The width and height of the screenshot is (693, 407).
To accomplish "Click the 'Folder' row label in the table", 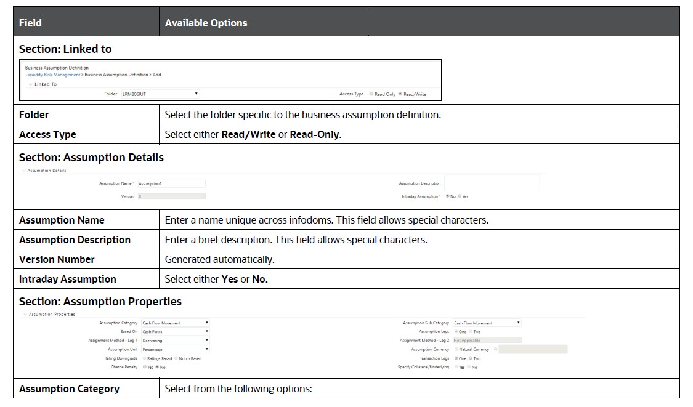I will click(x=34, y=115).
